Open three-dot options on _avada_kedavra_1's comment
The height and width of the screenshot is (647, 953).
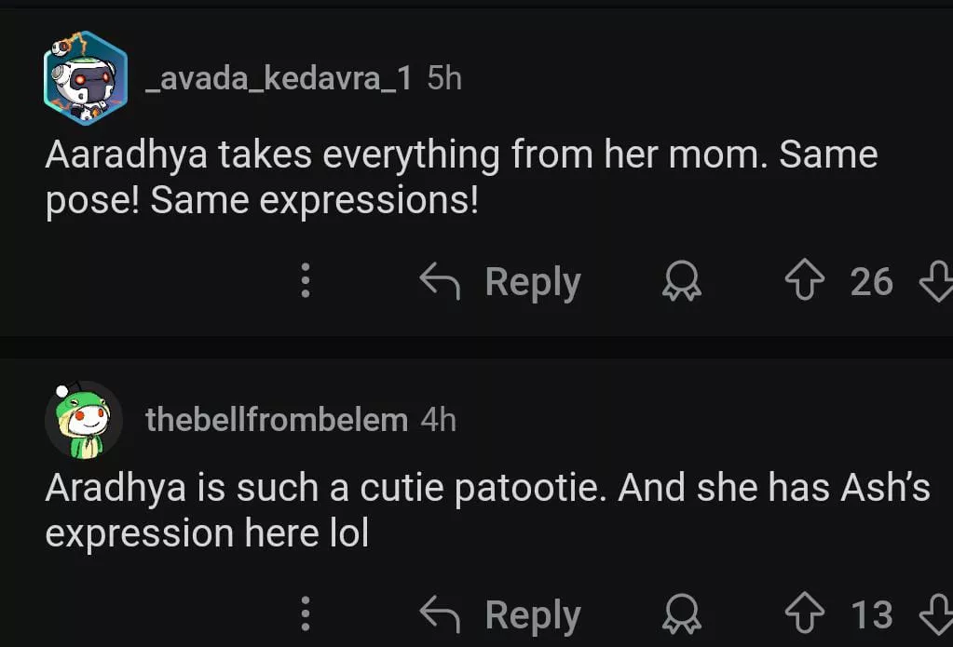305,281
